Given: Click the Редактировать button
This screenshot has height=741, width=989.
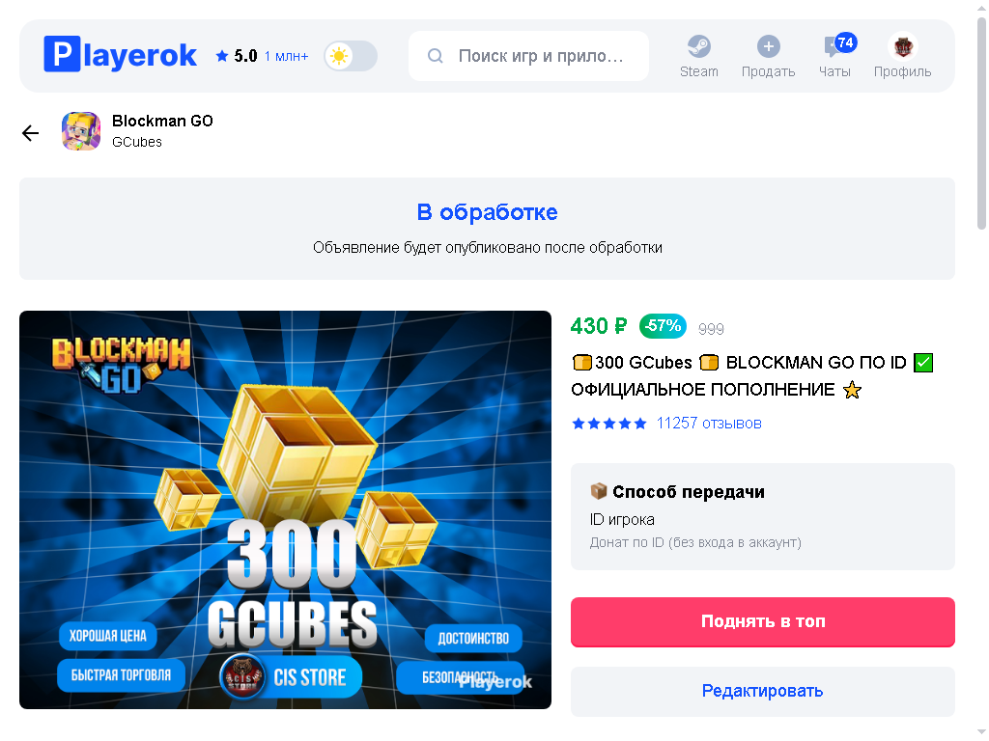Looking at the screenshot, I should tap(763, 691).
